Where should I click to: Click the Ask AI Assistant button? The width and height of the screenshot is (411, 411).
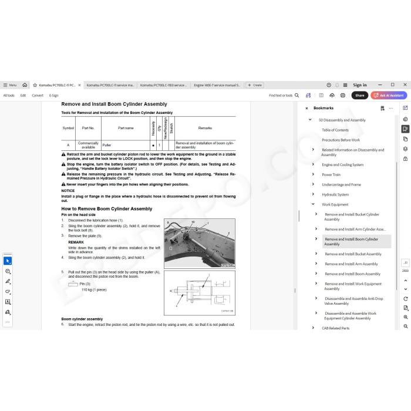click(x=389, y=95)
